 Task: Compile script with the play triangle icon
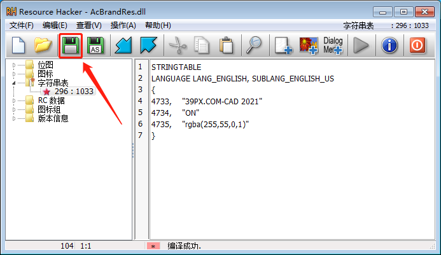pos(361,45)
